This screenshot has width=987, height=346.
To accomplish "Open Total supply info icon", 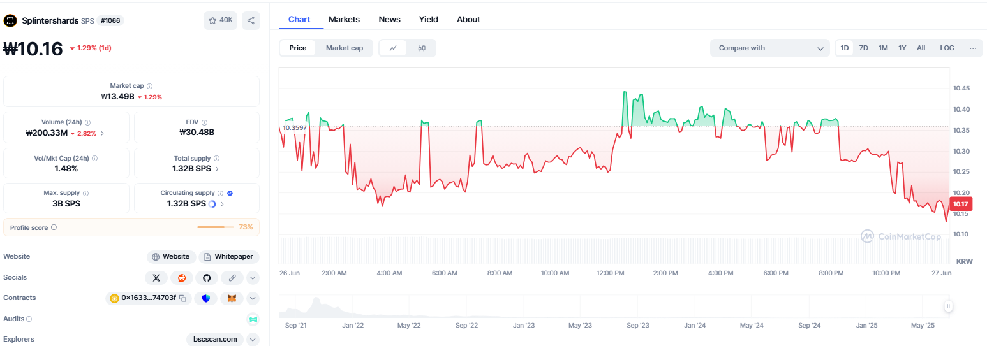I will click(217, 158).
